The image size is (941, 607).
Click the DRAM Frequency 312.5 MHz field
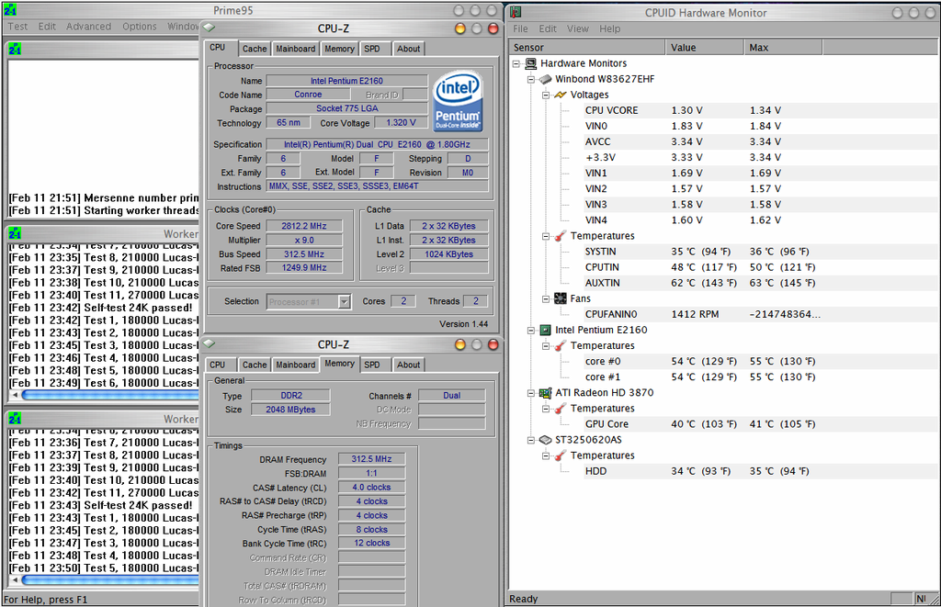[x=371, y=459]
